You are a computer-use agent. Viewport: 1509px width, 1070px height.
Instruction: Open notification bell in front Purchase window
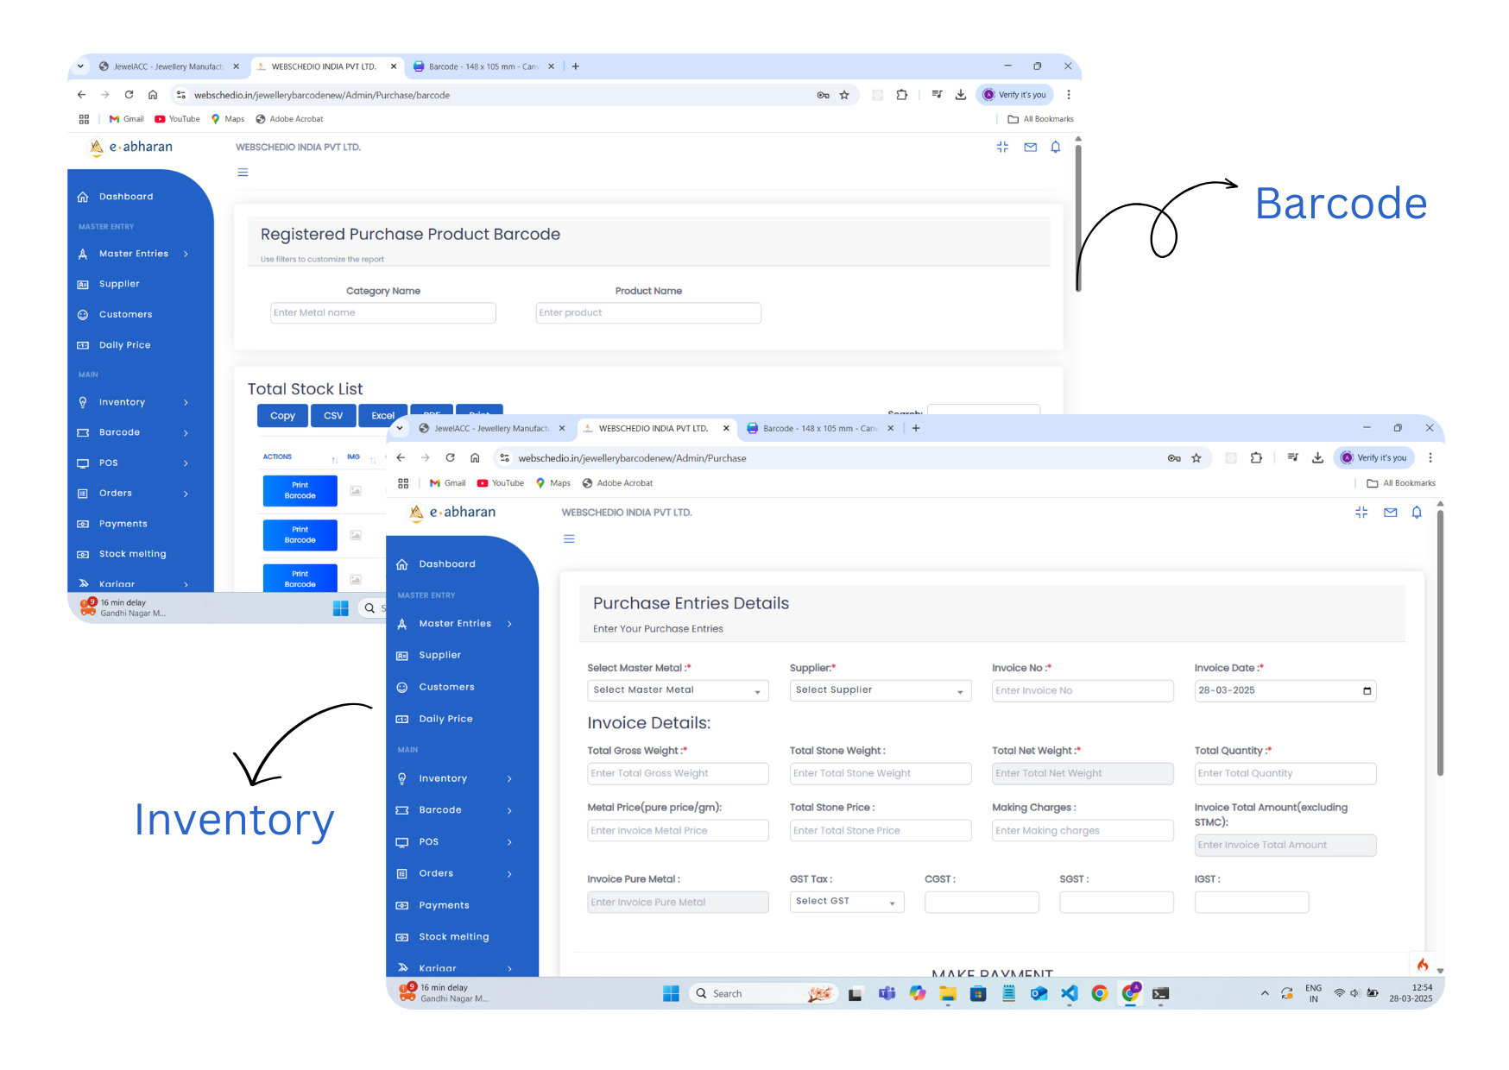click(x=1417, y=513)
